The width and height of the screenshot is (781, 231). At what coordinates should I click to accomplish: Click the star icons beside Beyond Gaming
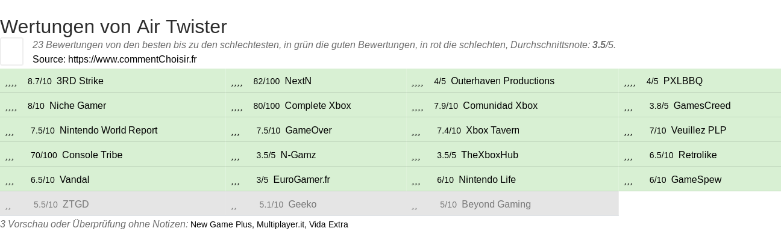(415, 207)
